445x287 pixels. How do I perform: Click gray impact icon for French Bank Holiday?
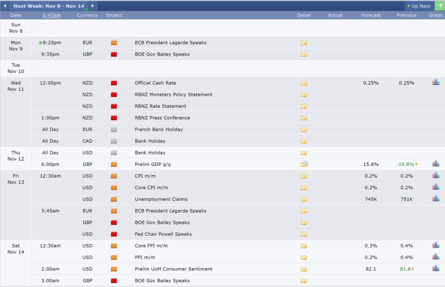pyautogui.click(x=114, y=129)
